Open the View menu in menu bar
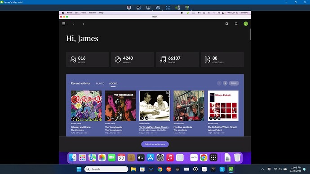Image resolution: width=310 pixels, height=174 pixels. [x=84, y=13]
